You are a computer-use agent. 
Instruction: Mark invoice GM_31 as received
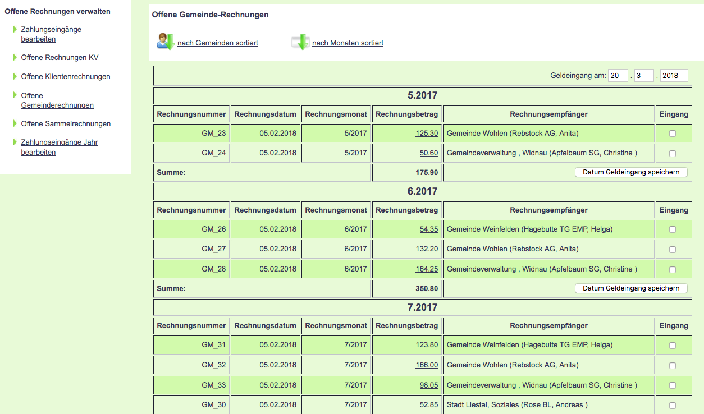(x=673, y=346)
